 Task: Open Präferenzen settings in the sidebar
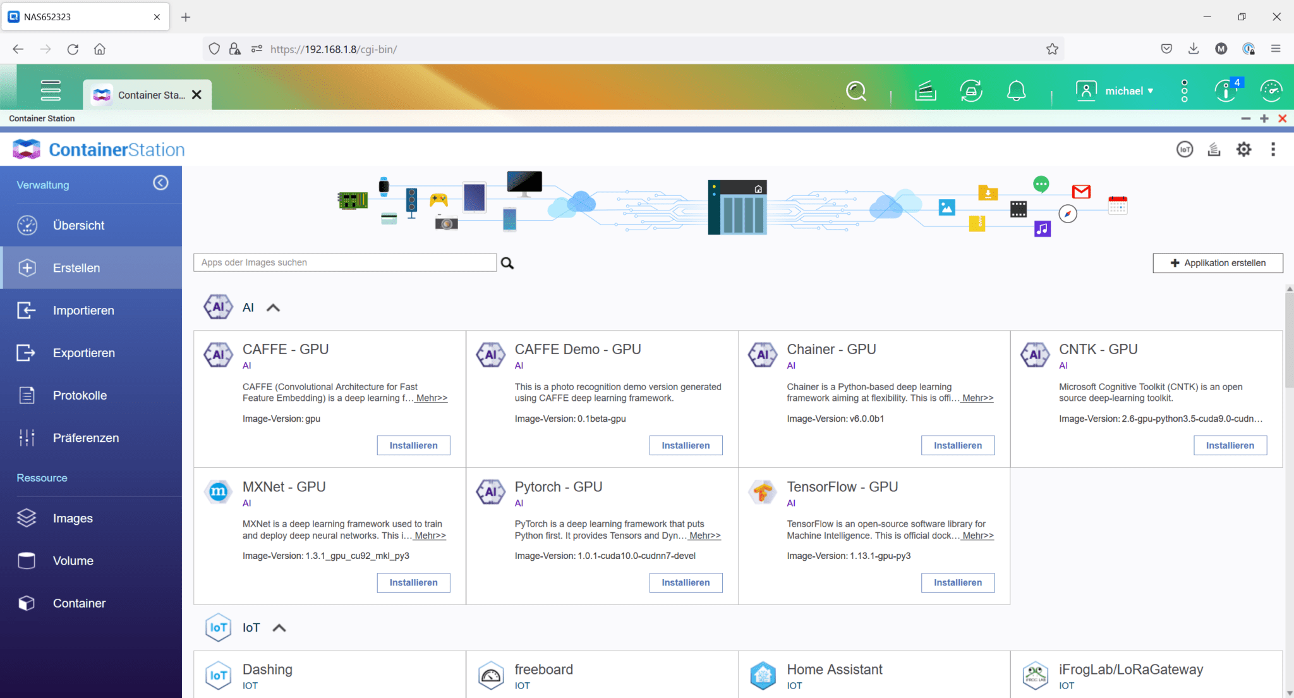(86, 437)
